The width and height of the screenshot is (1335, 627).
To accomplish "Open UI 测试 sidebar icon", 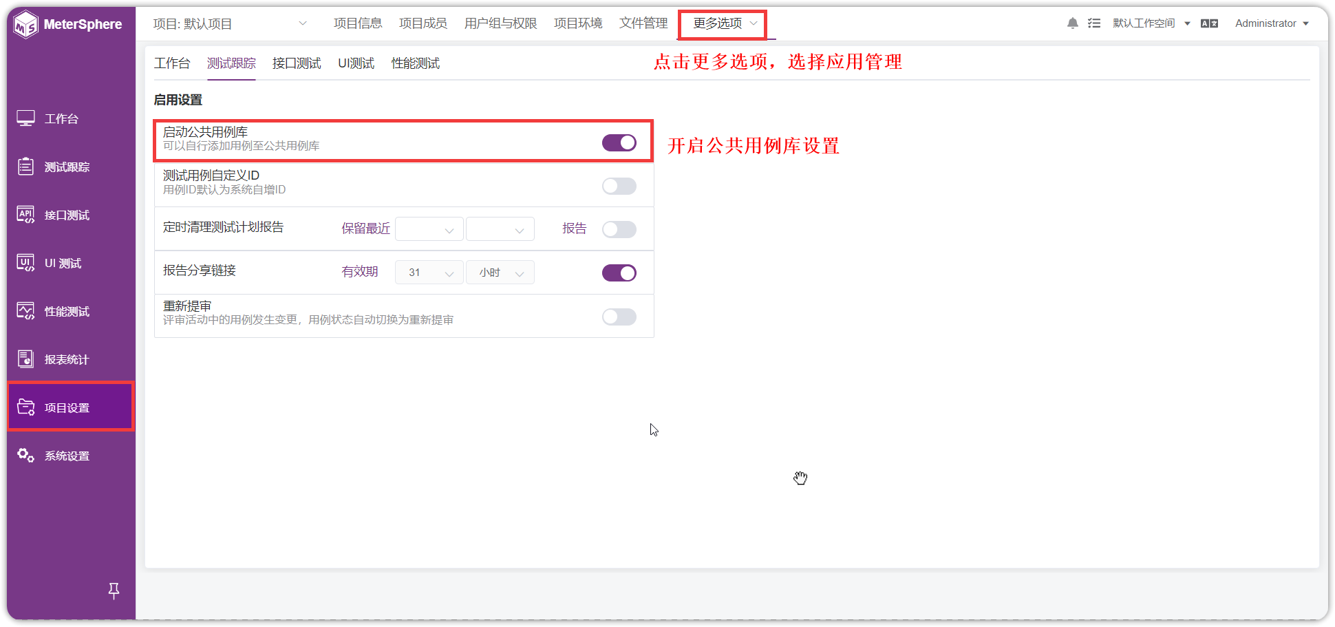I will click(26, 263).
